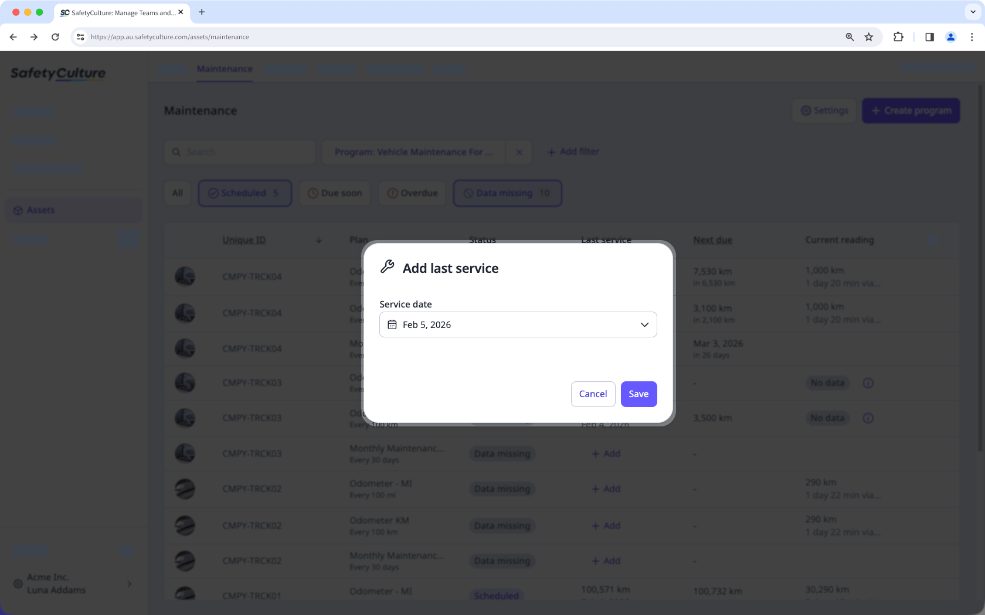Open maintenance Settings

click(824, 111)
